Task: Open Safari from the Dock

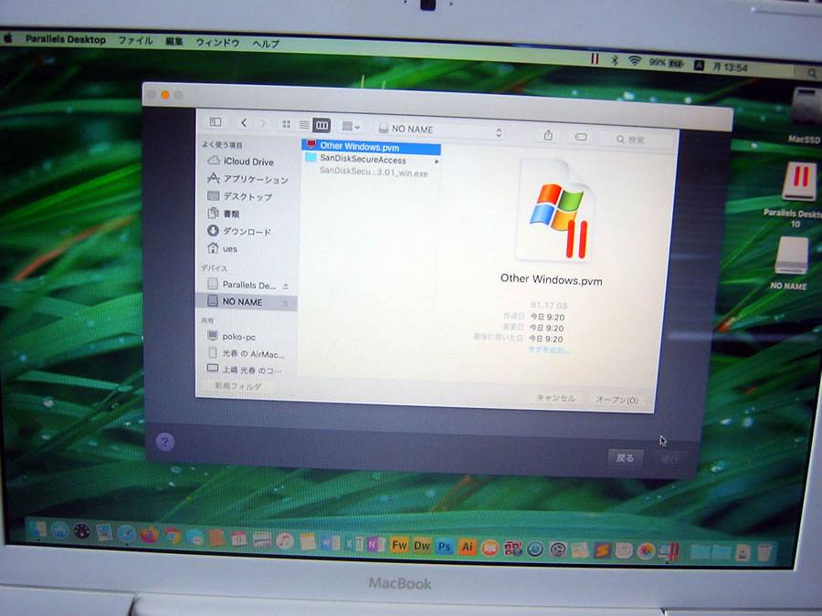Action: [x=126, y=534]
